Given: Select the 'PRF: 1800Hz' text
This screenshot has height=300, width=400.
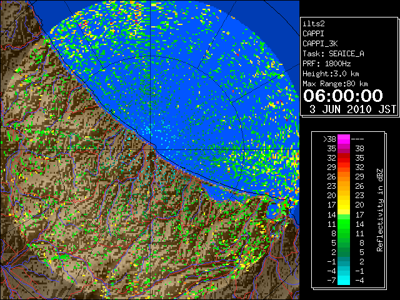Looking at the screenshot, I should 326,64.
